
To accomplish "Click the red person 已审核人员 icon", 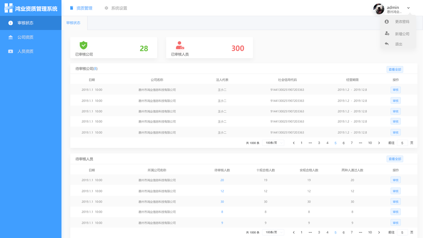I will pyautogui.click(x=180, y=45).
